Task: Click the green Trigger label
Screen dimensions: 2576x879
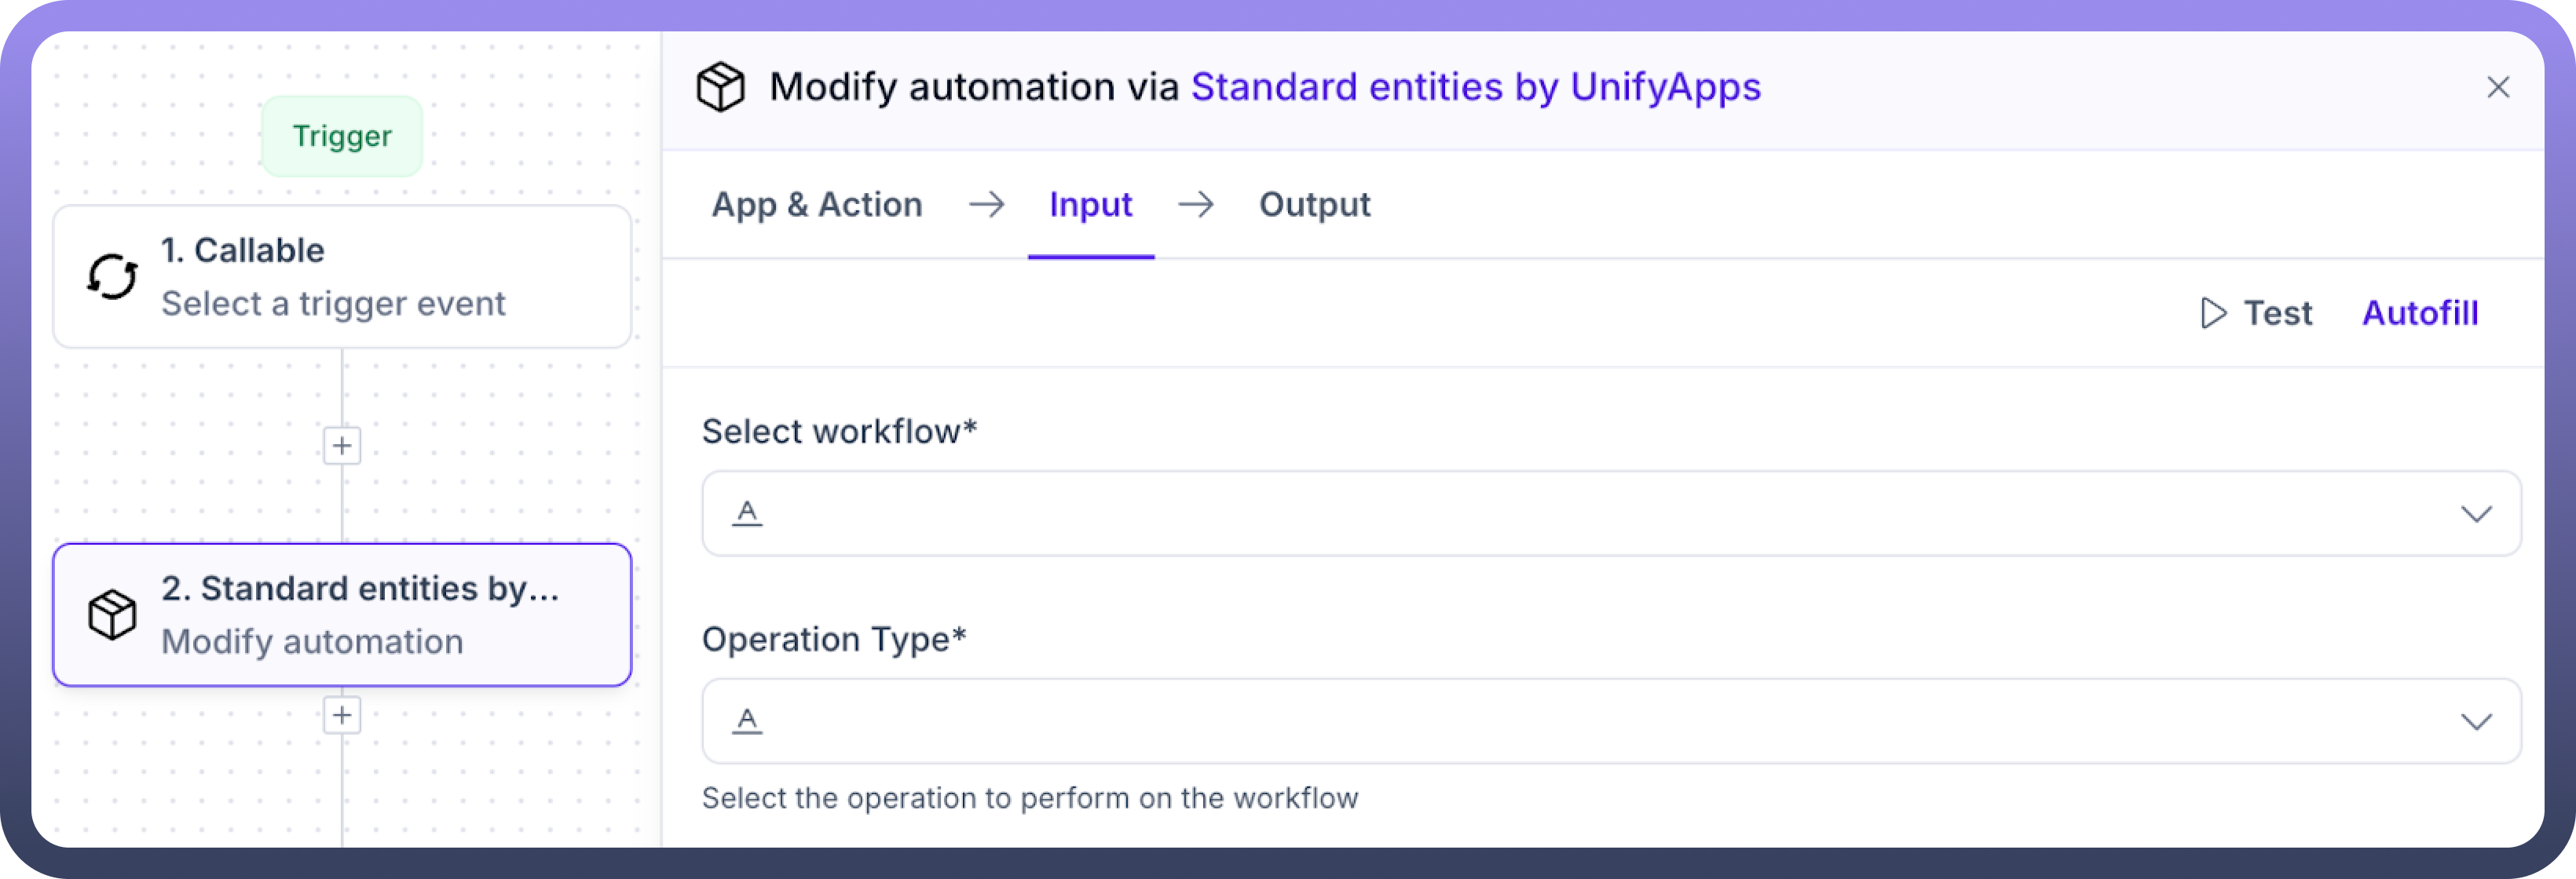Action: [x=342, y=136]
